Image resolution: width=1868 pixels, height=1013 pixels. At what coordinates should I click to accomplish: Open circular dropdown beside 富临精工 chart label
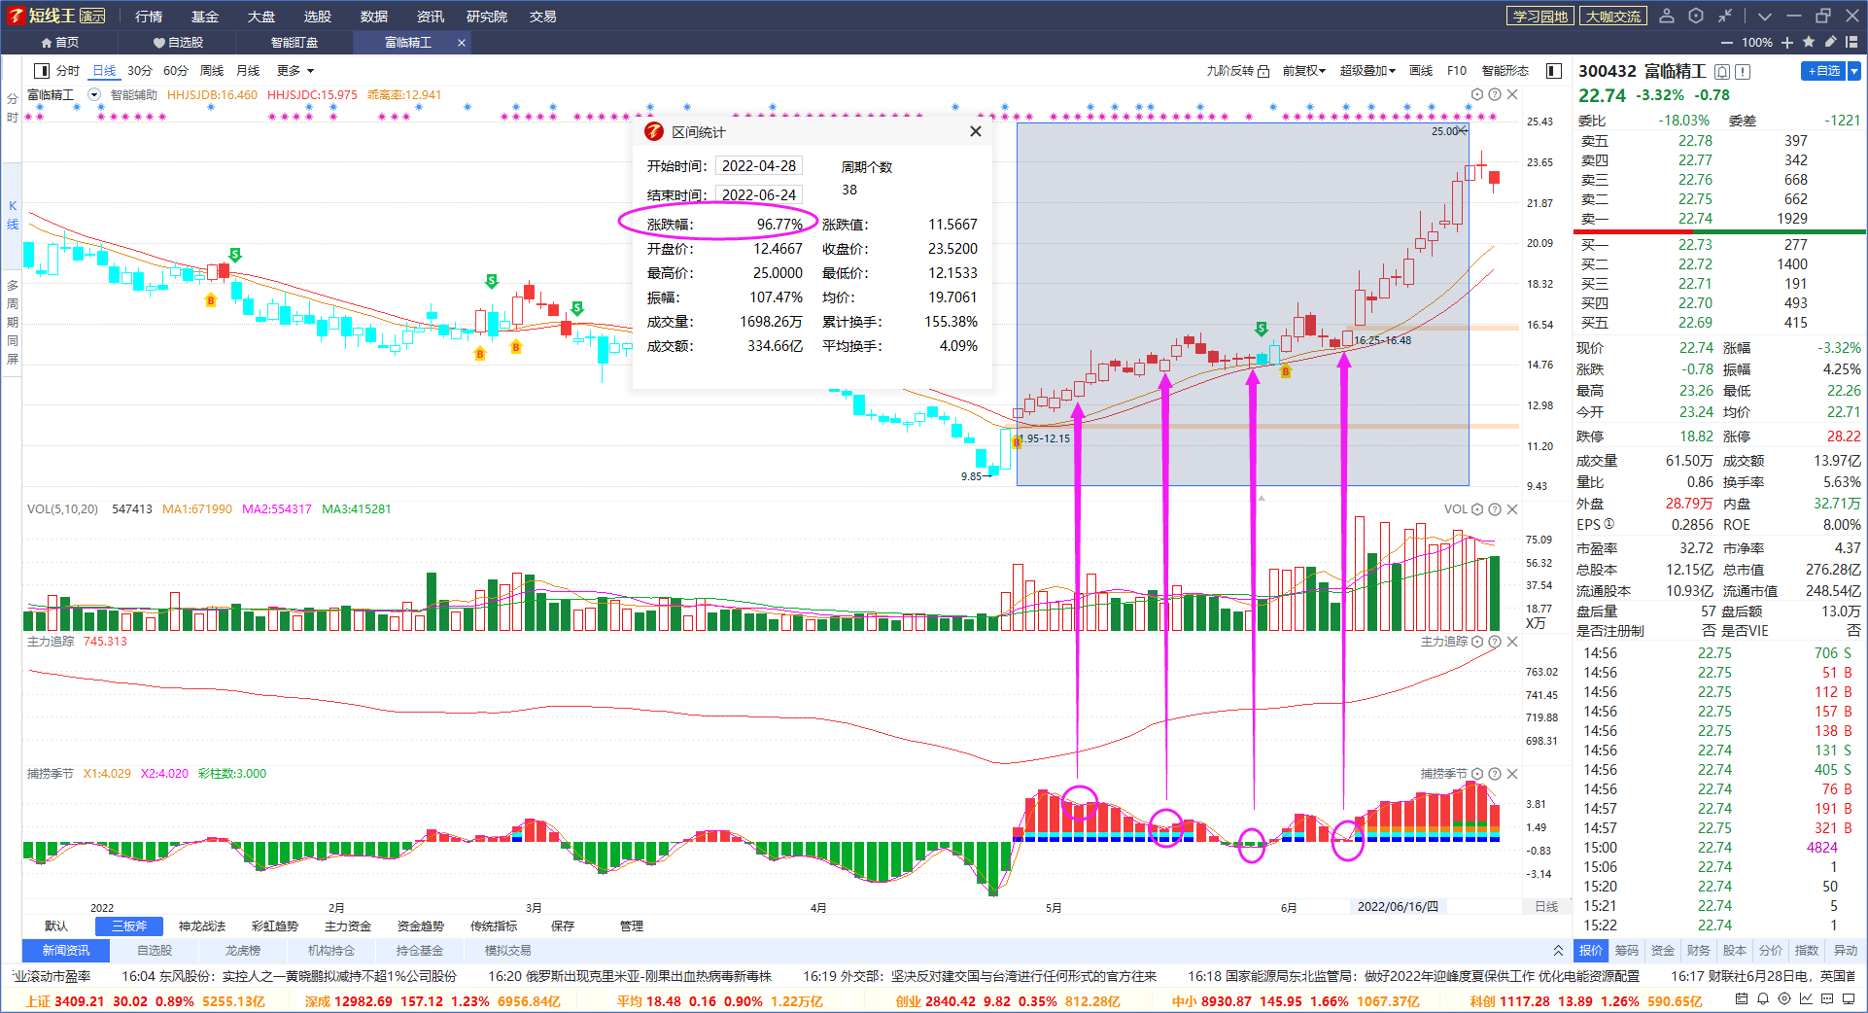coord(94,95)
